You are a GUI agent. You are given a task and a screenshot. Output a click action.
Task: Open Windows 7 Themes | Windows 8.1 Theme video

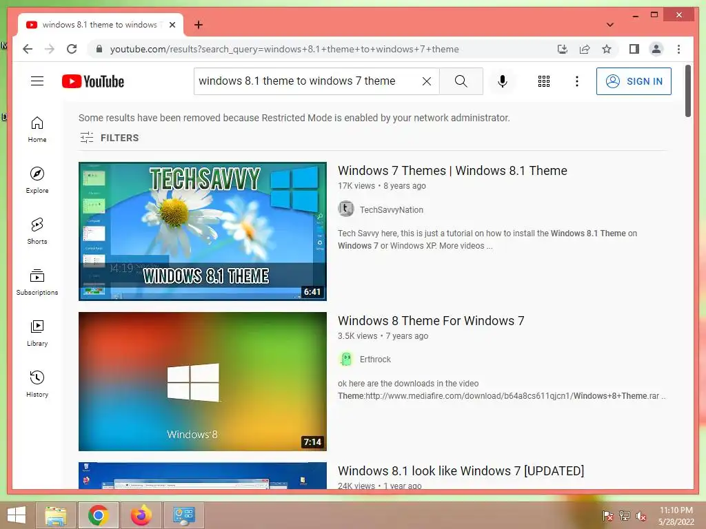452,171
